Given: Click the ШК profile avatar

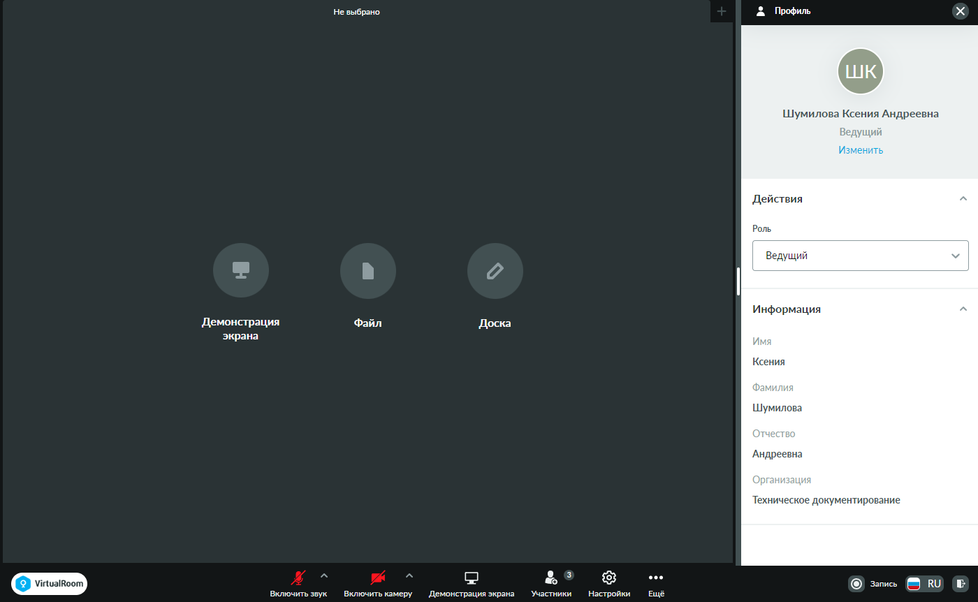Looking at the screenshot, I should point(861,71).
